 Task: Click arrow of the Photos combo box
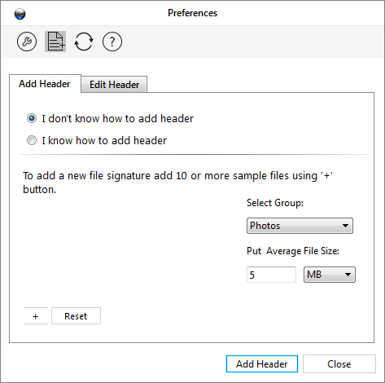click(345, 226)
